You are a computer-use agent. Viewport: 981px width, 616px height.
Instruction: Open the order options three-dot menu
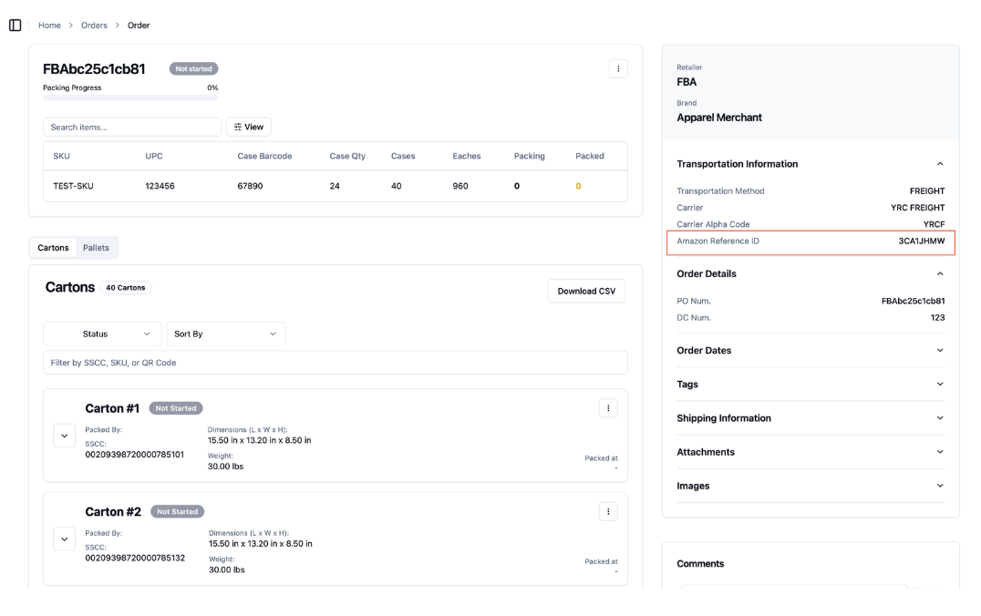pos(618,68)
